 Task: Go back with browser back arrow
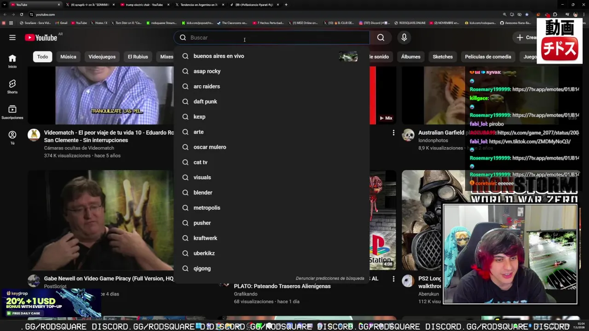point(4,14)
